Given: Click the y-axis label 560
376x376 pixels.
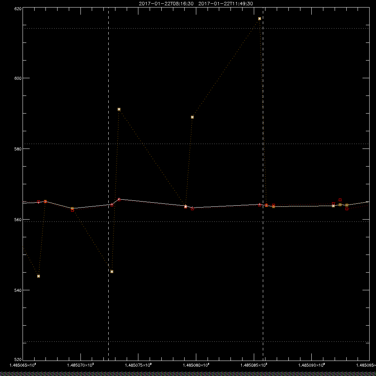Looking at the screenshot, I should [18, 220].
